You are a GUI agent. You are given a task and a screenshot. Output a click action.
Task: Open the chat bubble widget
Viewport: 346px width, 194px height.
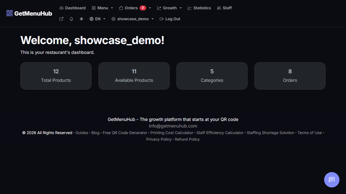332,180
